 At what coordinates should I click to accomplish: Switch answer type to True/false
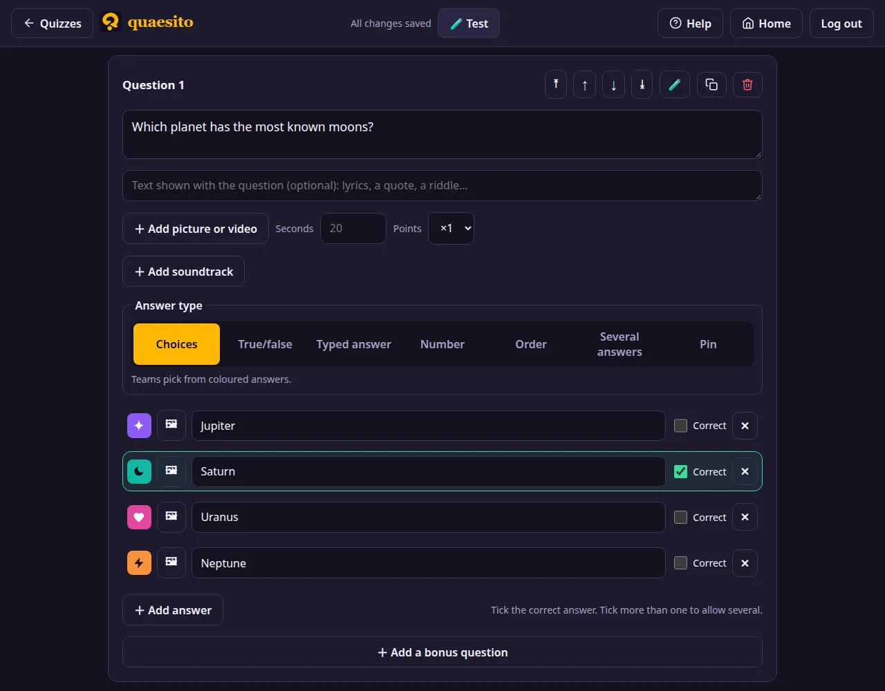pos(265,344)
